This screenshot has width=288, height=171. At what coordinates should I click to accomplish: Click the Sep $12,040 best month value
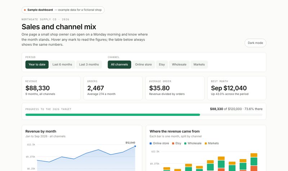[229, 88]
